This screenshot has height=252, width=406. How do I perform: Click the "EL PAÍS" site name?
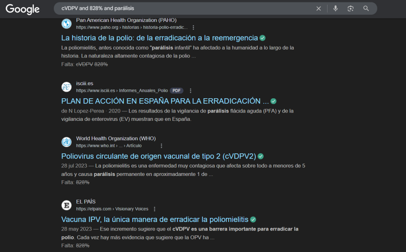coord(86,202)
